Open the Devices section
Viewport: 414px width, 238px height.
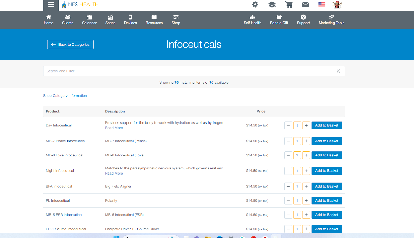click(x=130, y=20)
